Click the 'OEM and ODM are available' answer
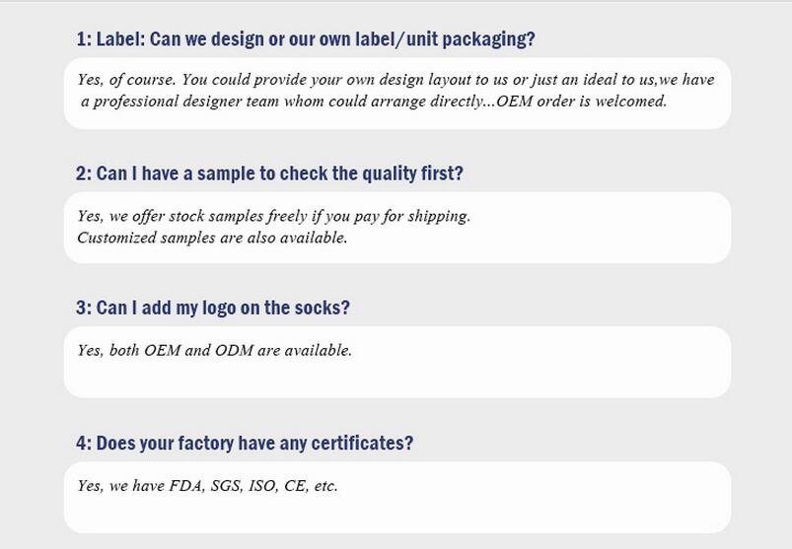The width and height of the screenshot is (792, 549). pos(214,350)
